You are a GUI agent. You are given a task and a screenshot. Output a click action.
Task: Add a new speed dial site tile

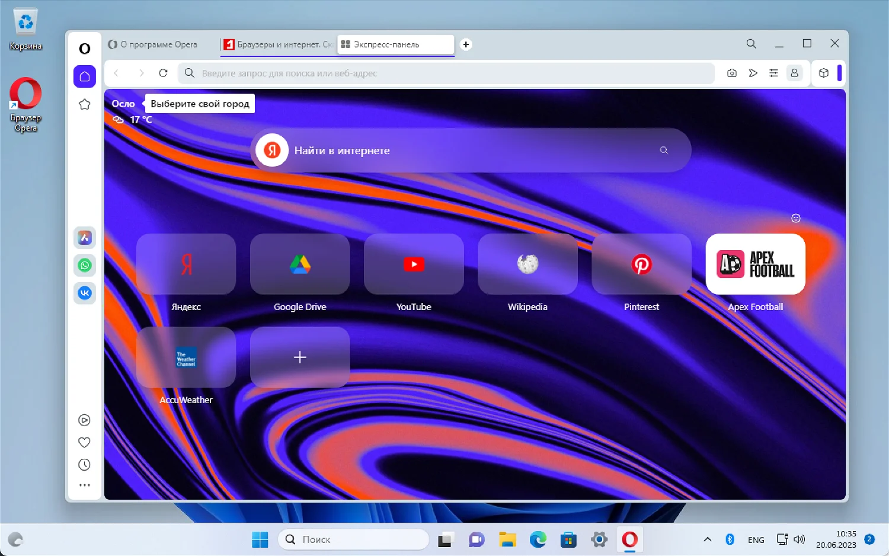point(300,357)
